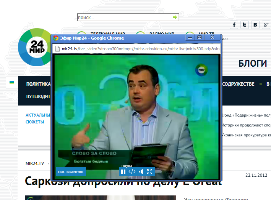Screen dimensions: 271x200
Task: Open the Mir 24 logo home link
Action: 34,47
